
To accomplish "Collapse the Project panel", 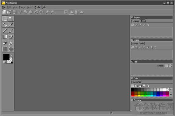I will click(x=132, y=17).
